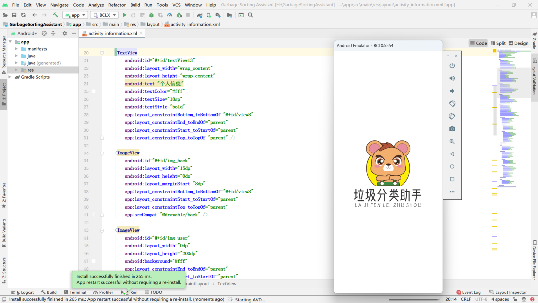Open emulator extended controls (three dots)
The height and width of the screenshot is (303, 538).
[452, 192]
